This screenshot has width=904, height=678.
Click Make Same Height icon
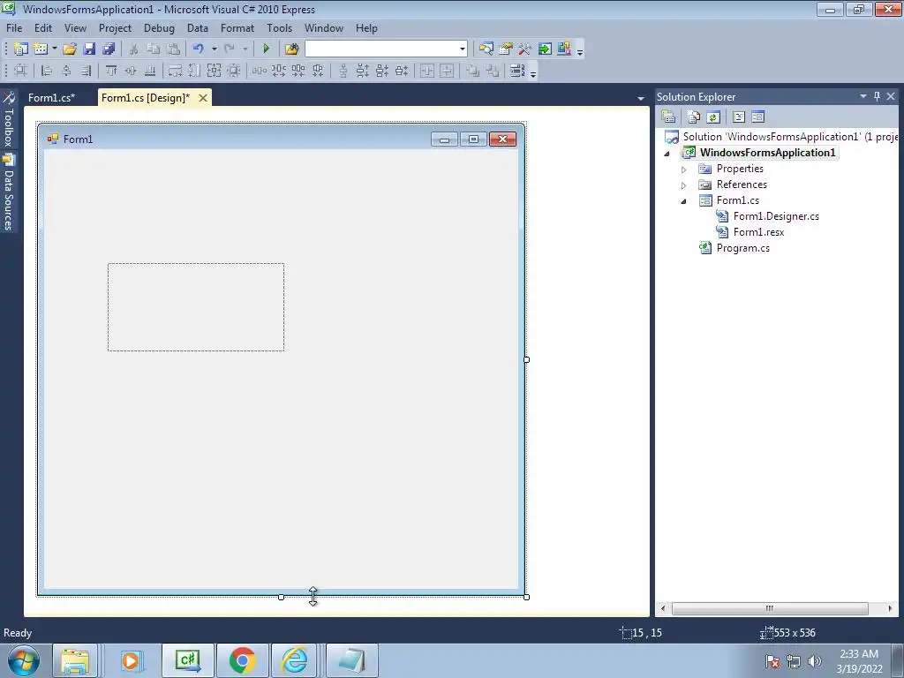[194, 71]
